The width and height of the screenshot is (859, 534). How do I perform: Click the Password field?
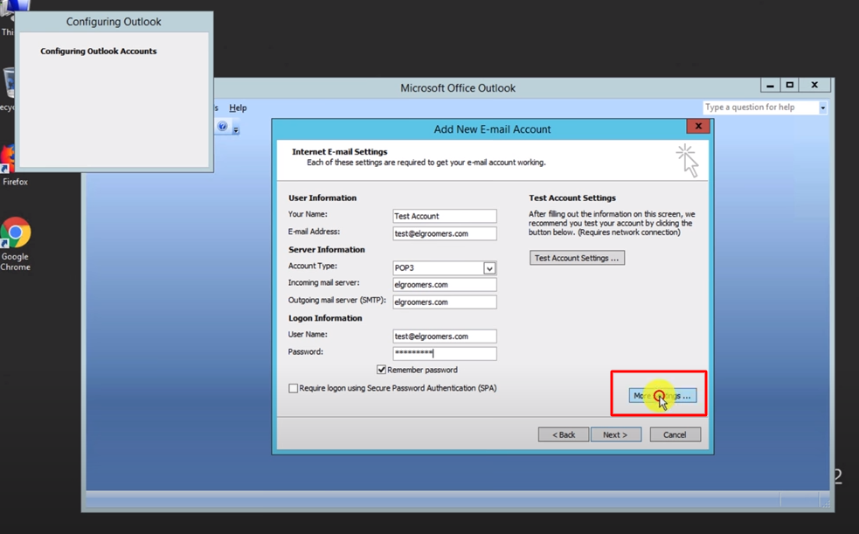(444, 353)
